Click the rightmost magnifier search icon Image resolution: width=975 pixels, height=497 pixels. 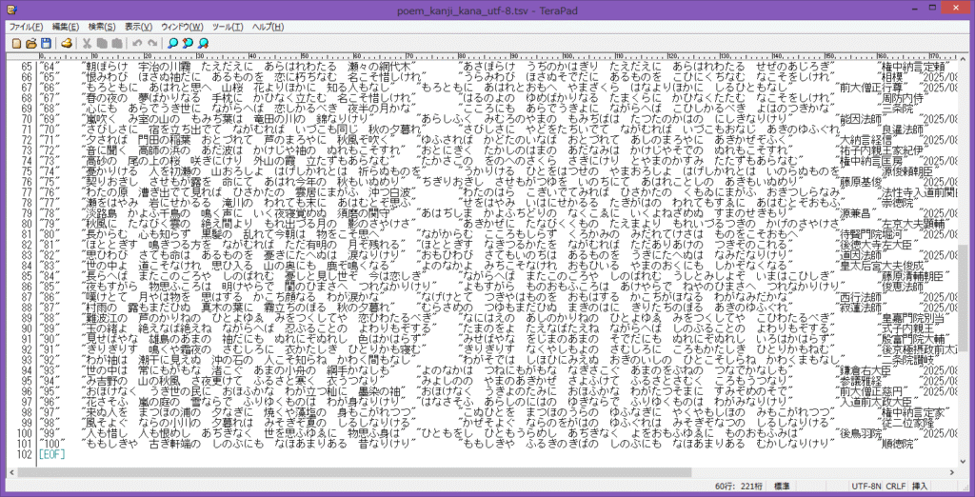coord(203,43)
